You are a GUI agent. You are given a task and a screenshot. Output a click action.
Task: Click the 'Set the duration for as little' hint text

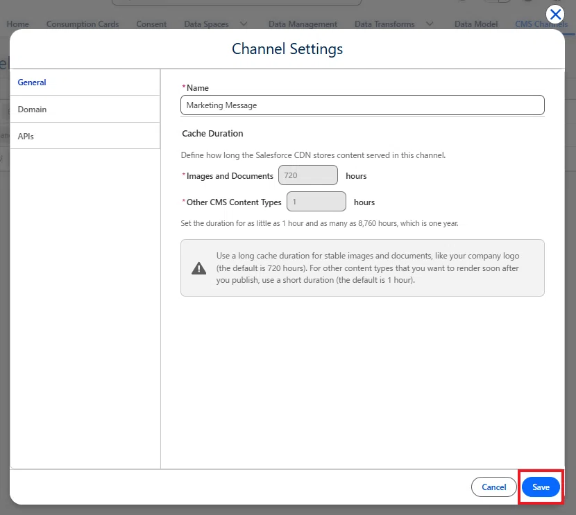click(319, 223)
